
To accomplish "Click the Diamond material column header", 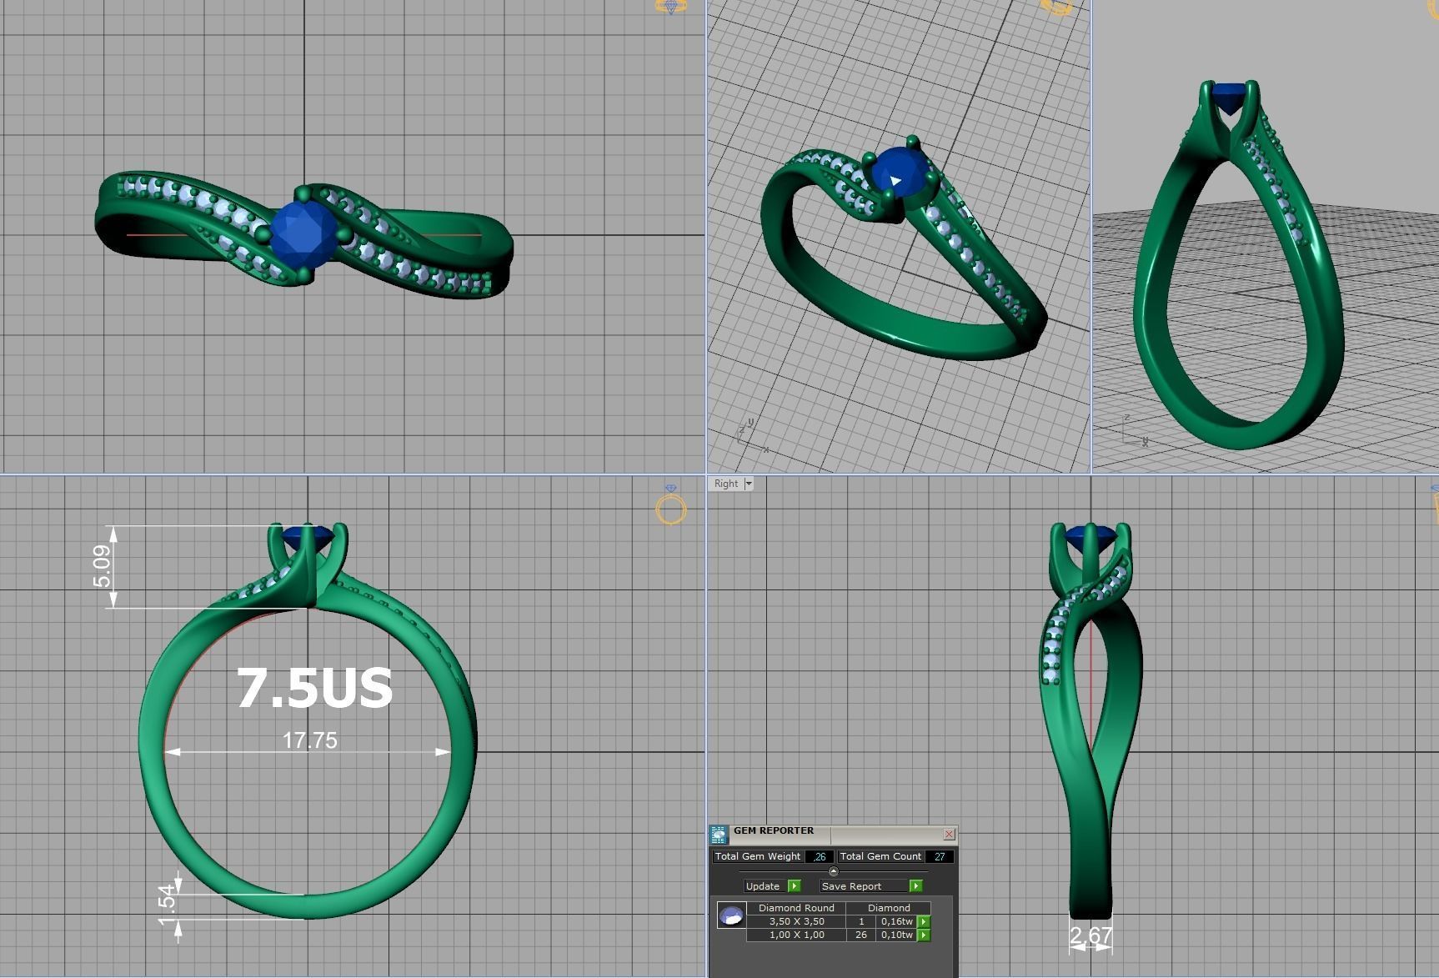I will pyautogui.click(x=889, y=908).
